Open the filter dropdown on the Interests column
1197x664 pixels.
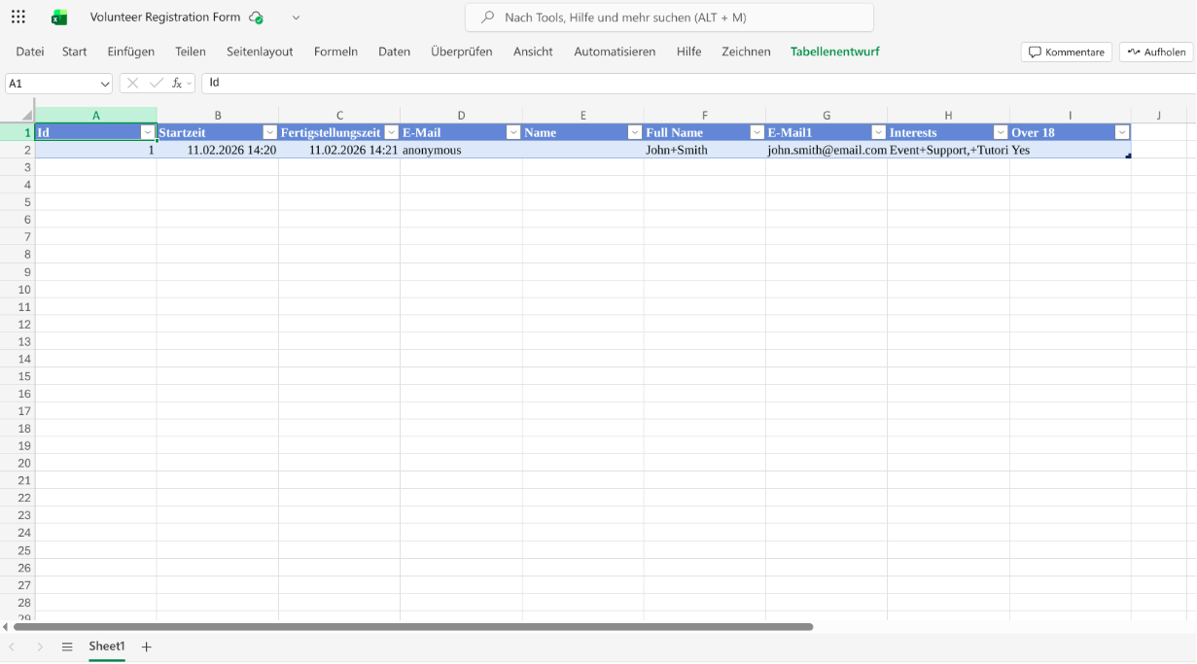(1000, 131)
